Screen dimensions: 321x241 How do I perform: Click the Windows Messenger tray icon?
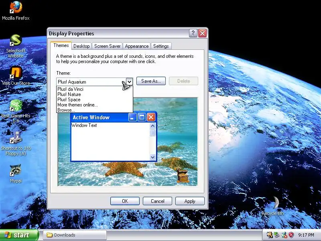pos(284,235)
